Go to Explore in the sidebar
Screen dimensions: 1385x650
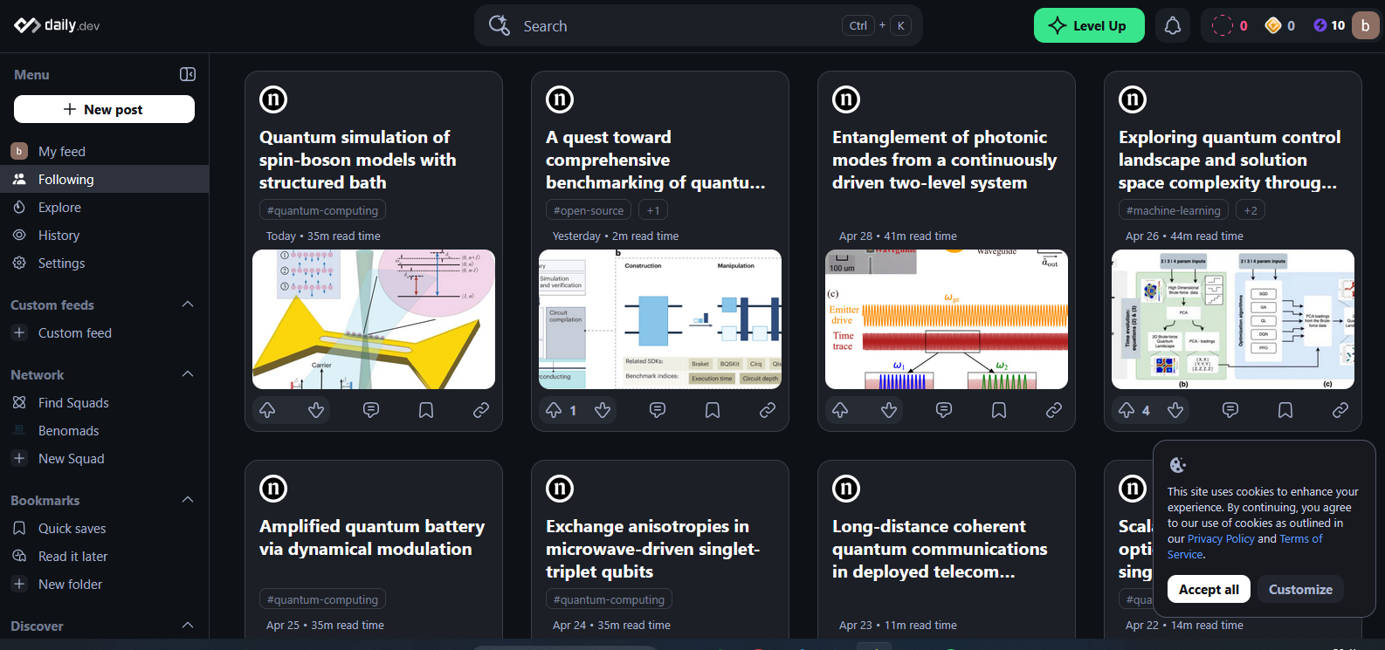(x=105, y=207)
